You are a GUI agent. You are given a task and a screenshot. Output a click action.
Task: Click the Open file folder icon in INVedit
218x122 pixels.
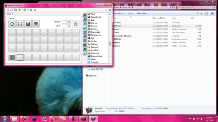click(x=12, y=10)
